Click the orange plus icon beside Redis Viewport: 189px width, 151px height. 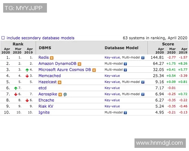coord(52,58)
